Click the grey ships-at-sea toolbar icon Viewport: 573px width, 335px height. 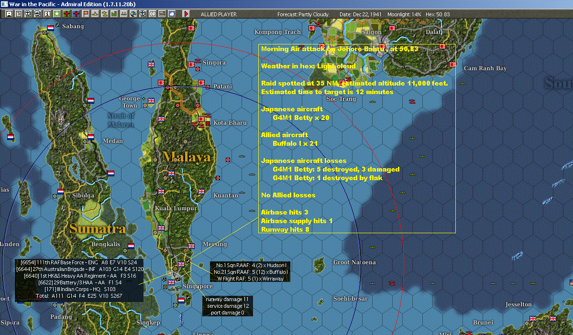point(123,14)
